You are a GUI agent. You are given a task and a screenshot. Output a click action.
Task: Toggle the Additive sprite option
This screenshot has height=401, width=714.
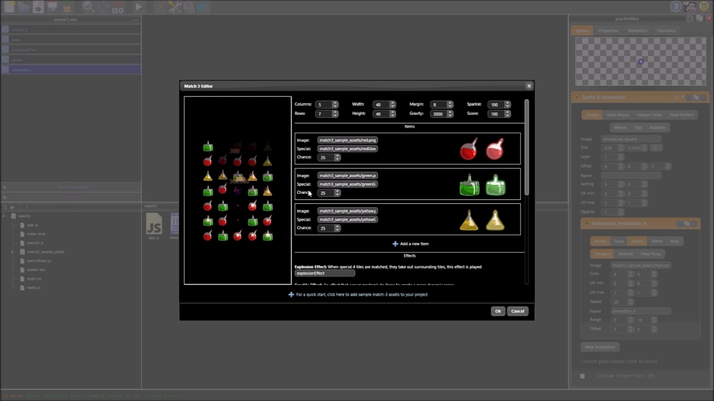(x=657, y=127)
